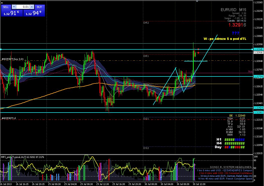This screenshot has width=264, height=186.
Task: Select the '#43359079 buy 0.01' order label
Action: pos(13,59)
